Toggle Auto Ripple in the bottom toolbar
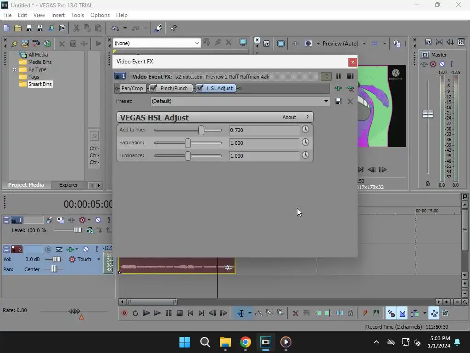Screen dimensions: 470x353 tap(415, 313)
